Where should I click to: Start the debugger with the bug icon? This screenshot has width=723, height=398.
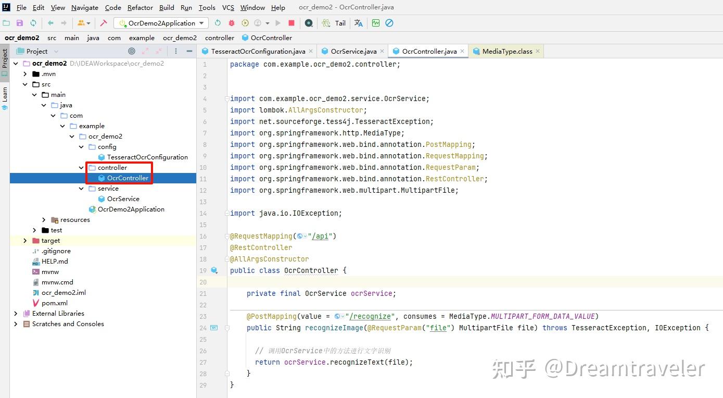coord(232,23)
